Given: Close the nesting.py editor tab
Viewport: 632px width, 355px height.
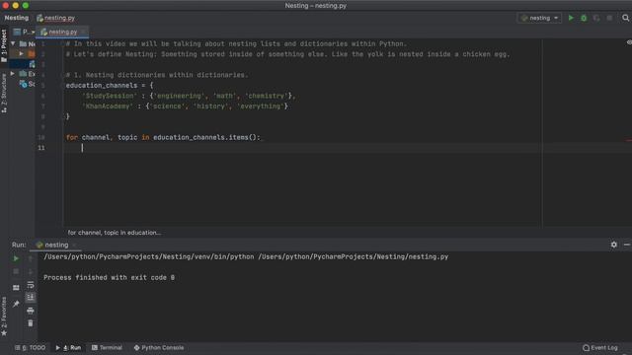Looking at the screenshot, I should (83, 32).
